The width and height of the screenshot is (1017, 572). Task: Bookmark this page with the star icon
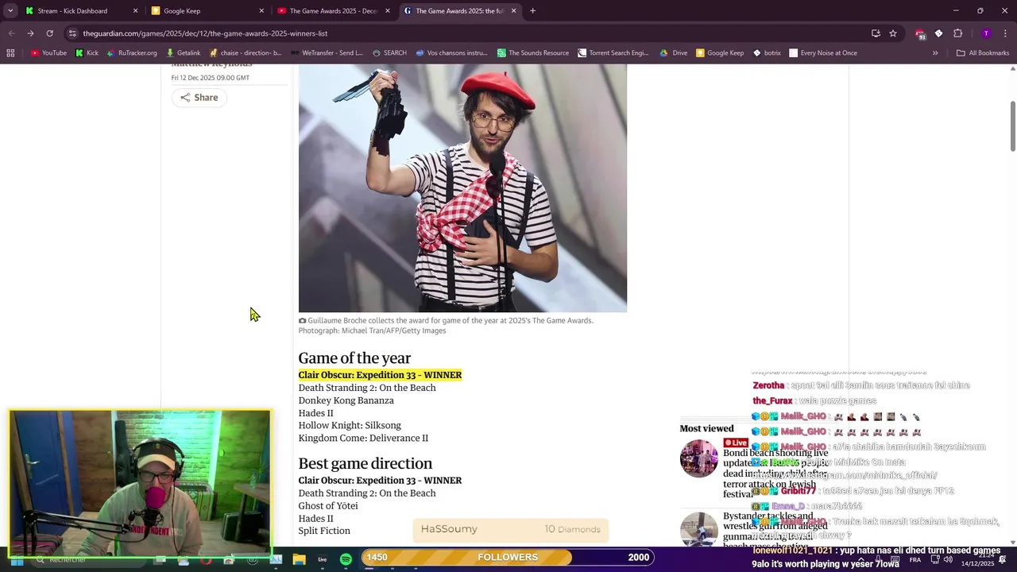pyautogui.click(x=893, y=33)
